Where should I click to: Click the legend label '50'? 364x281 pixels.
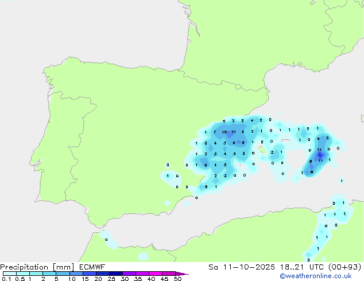[x=178, y=279]
